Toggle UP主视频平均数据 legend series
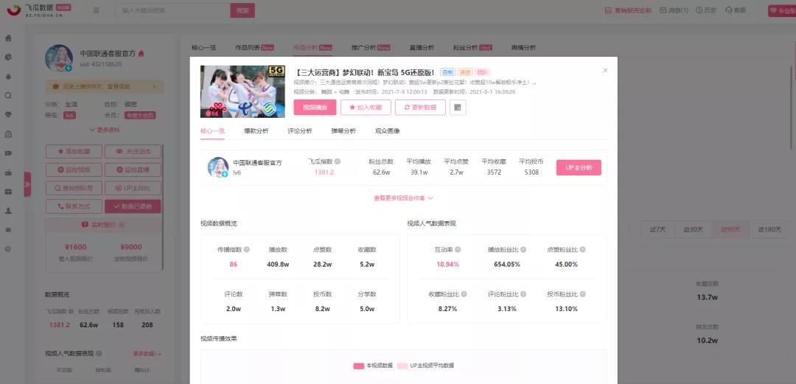Screen dimensions: 796x384 coord(426,366)
